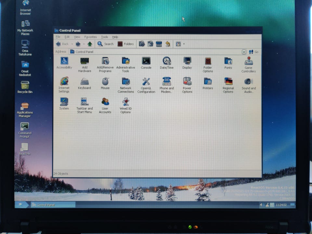
Task: Expand the Views button dropdown arrow
Action: click(x=184, y=44)
